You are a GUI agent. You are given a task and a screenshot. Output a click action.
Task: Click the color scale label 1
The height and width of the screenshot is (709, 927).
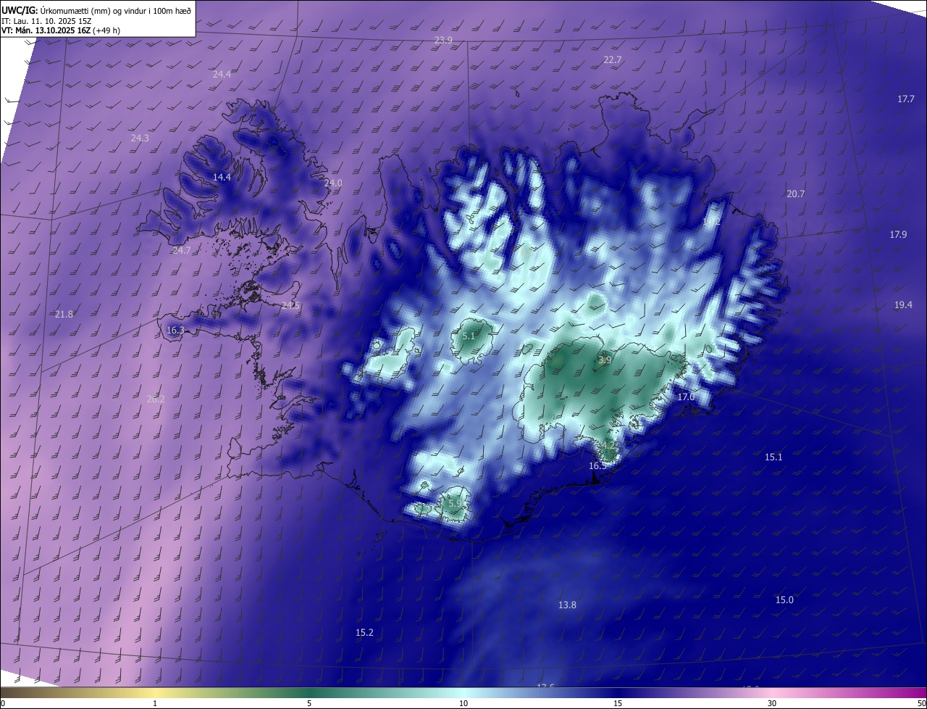155,704
